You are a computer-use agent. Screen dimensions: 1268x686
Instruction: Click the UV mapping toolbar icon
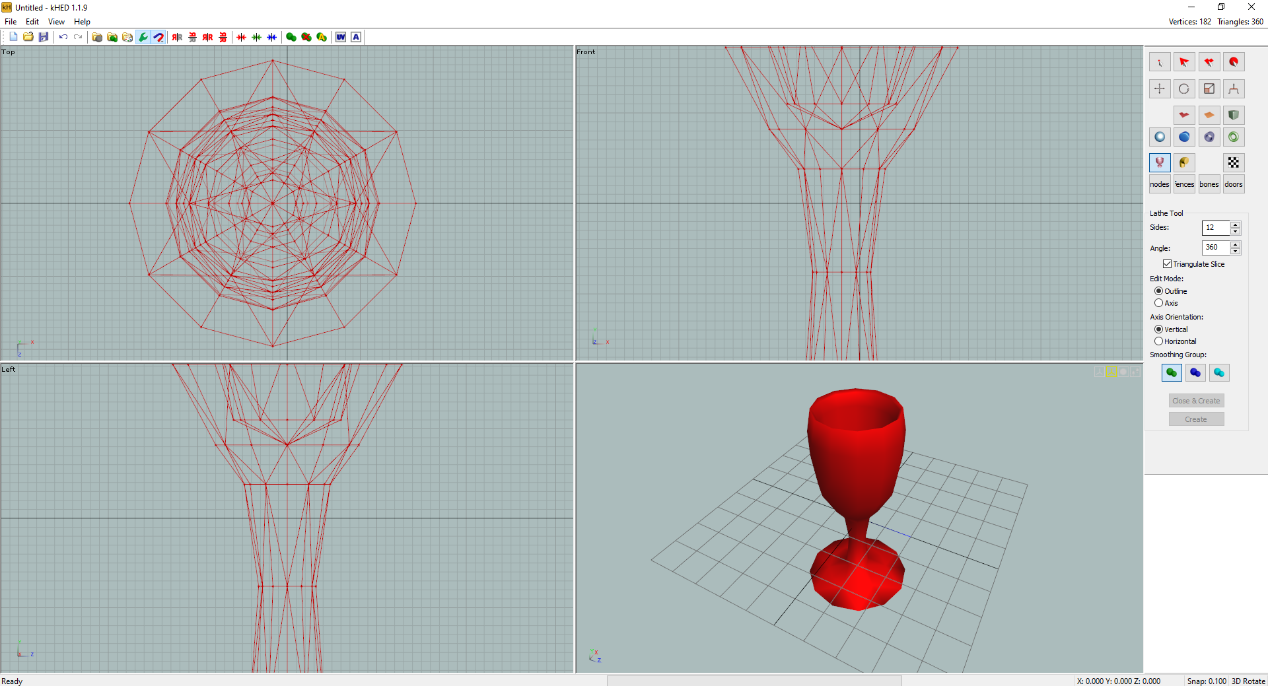(340, 38)
